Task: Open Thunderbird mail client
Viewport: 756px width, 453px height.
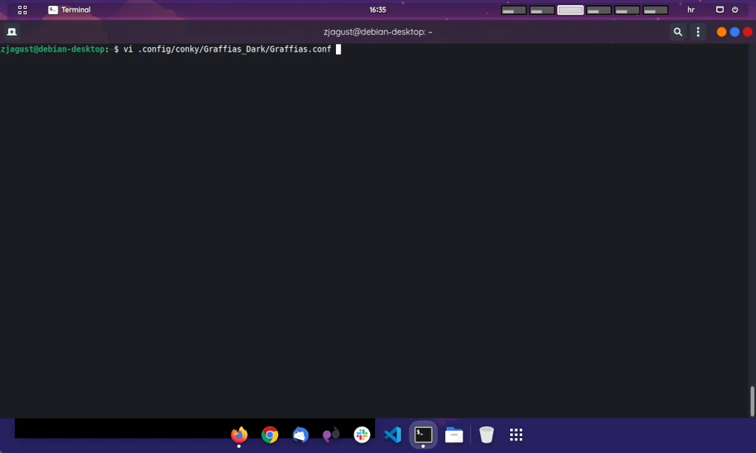Action: 300,435
